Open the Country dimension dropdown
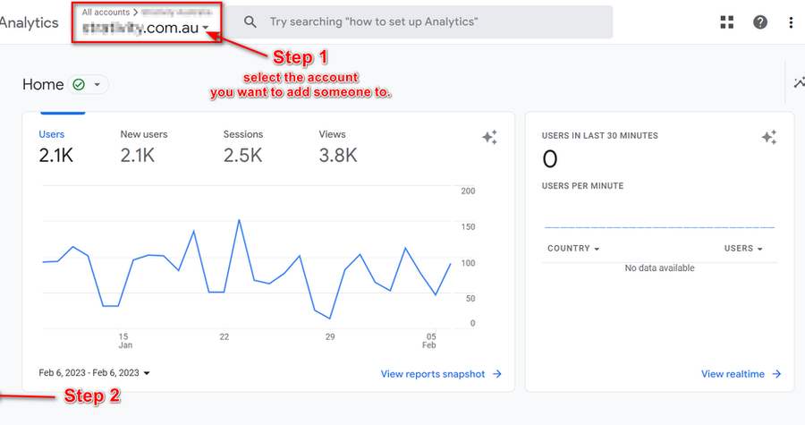This screenshot has width=805, height=425. (x=573, y=249)
